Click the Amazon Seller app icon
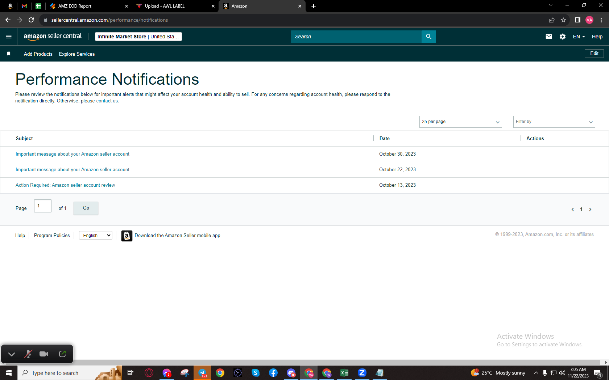The height and width of the screenshot is (380, 609). point(127,236)
